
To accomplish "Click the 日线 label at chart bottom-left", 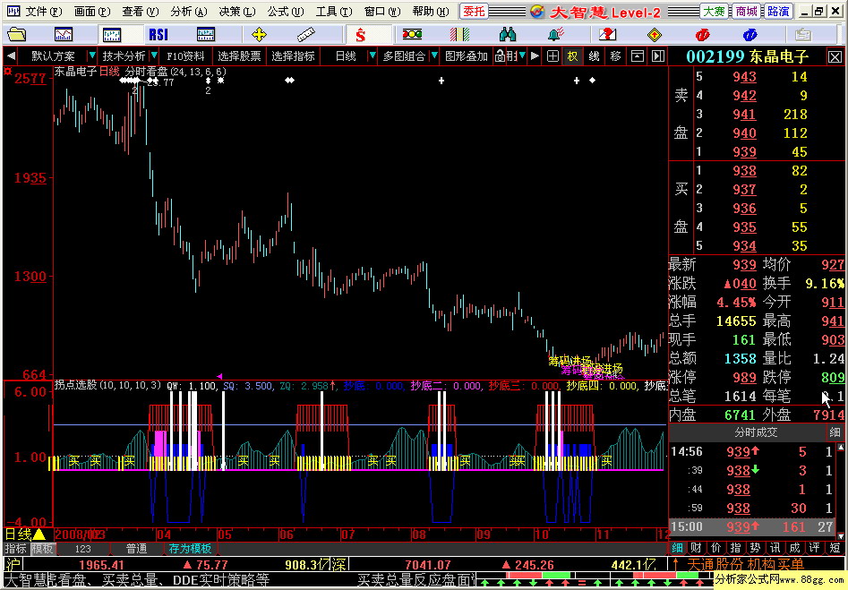I will 18,534.
